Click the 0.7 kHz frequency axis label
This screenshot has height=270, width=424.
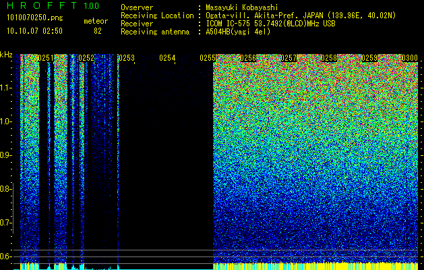coord(5,223)
